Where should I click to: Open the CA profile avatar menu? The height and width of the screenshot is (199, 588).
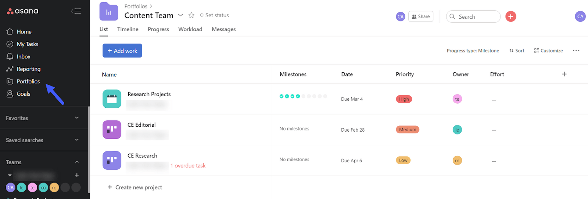point(580,16)
